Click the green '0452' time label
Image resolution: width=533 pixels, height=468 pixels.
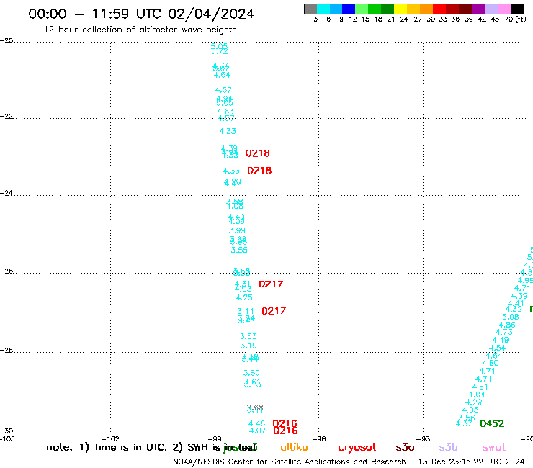pos(492,423)
